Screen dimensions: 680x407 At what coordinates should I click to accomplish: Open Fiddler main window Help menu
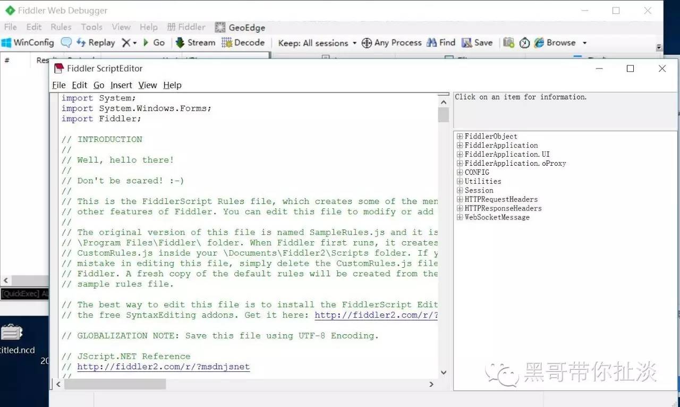tap(149, 27)
